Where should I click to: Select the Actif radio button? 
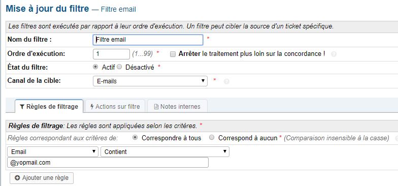coord(95,67)
